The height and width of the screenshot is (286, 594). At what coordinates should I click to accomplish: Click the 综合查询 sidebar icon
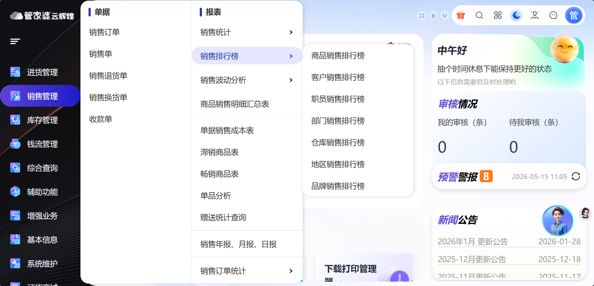15,168
